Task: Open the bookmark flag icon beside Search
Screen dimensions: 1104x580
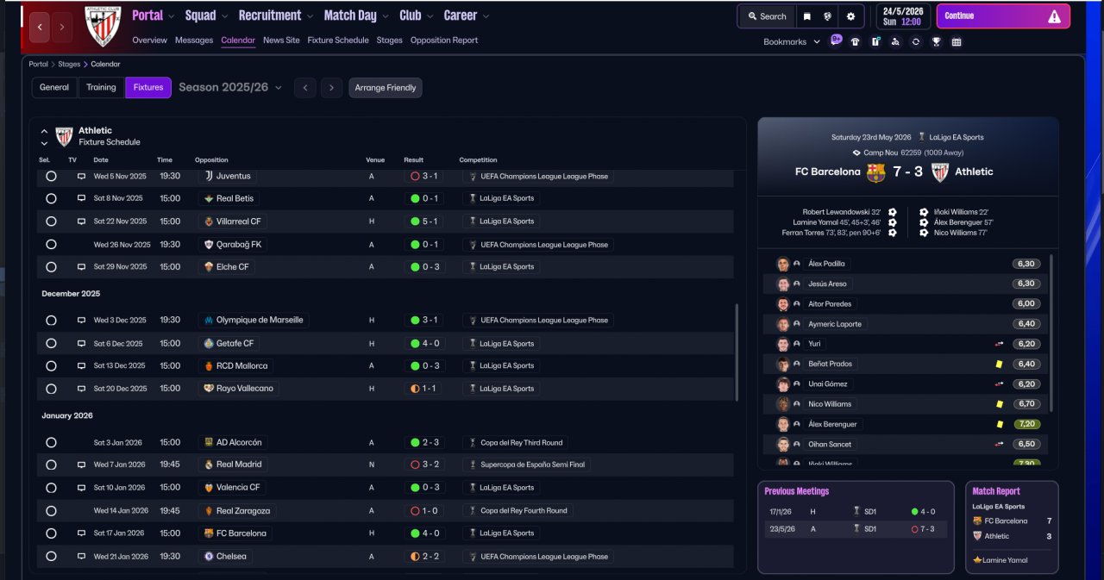Action: point(807,16)
